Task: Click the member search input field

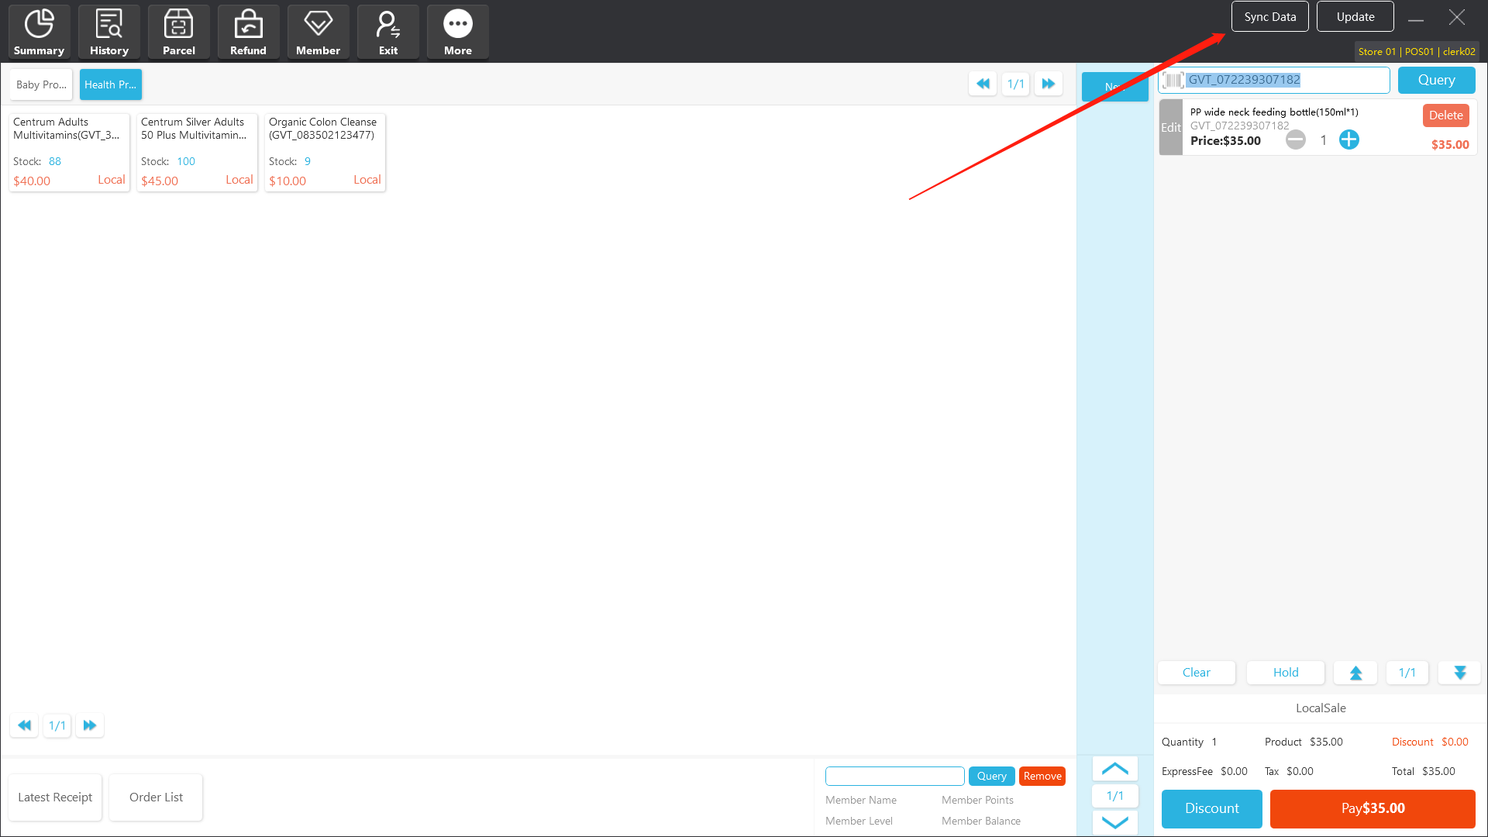Action: tap(894, 776)
